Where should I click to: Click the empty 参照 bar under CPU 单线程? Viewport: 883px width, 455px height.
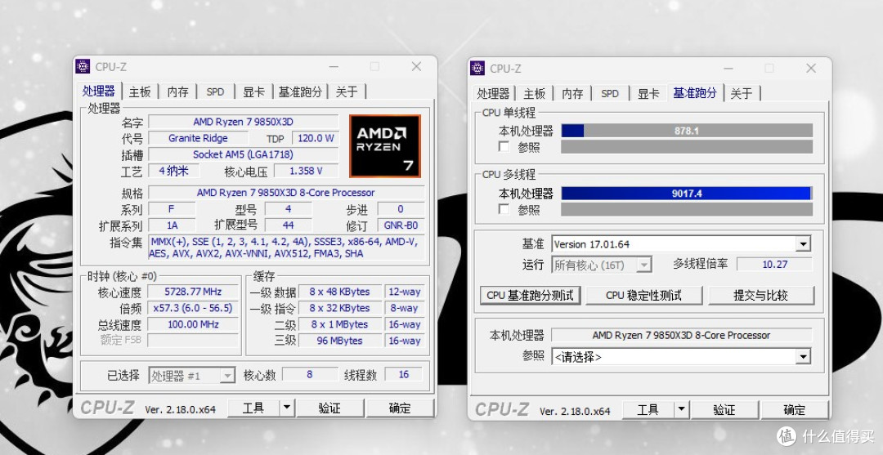[687, 147]
